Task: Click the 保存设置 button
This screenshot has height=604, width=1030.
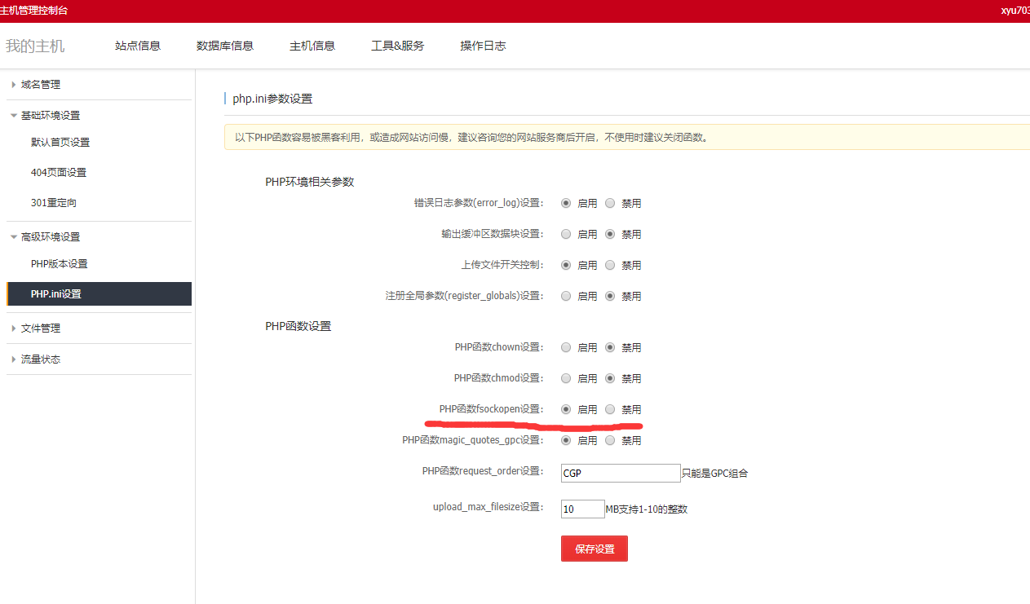Action: click(594, 549)
